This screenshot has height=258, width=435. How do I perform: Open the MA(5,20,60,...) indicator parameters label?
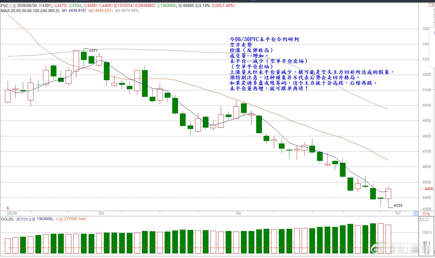click(30, 11)
